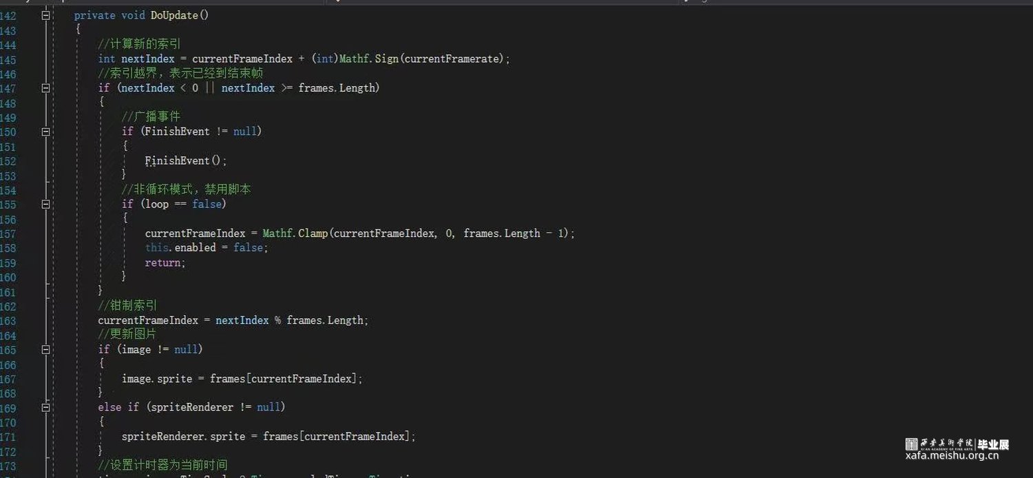This screenshot has width=1033, height=478.
Task: Collapse the nextIndex bounds if-block
Action: (45, 88)
